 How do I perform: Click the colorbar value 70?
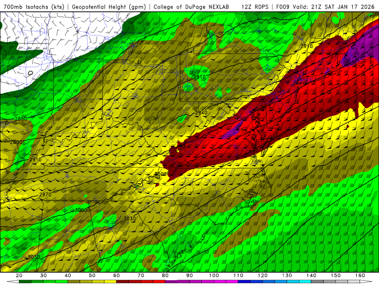point(141,275)
